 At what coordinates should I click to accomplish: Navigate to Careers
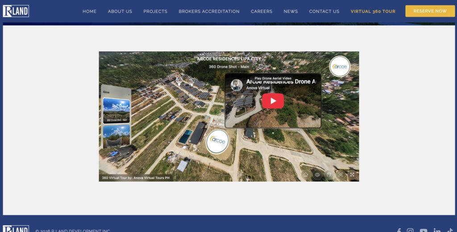[262, 11]
